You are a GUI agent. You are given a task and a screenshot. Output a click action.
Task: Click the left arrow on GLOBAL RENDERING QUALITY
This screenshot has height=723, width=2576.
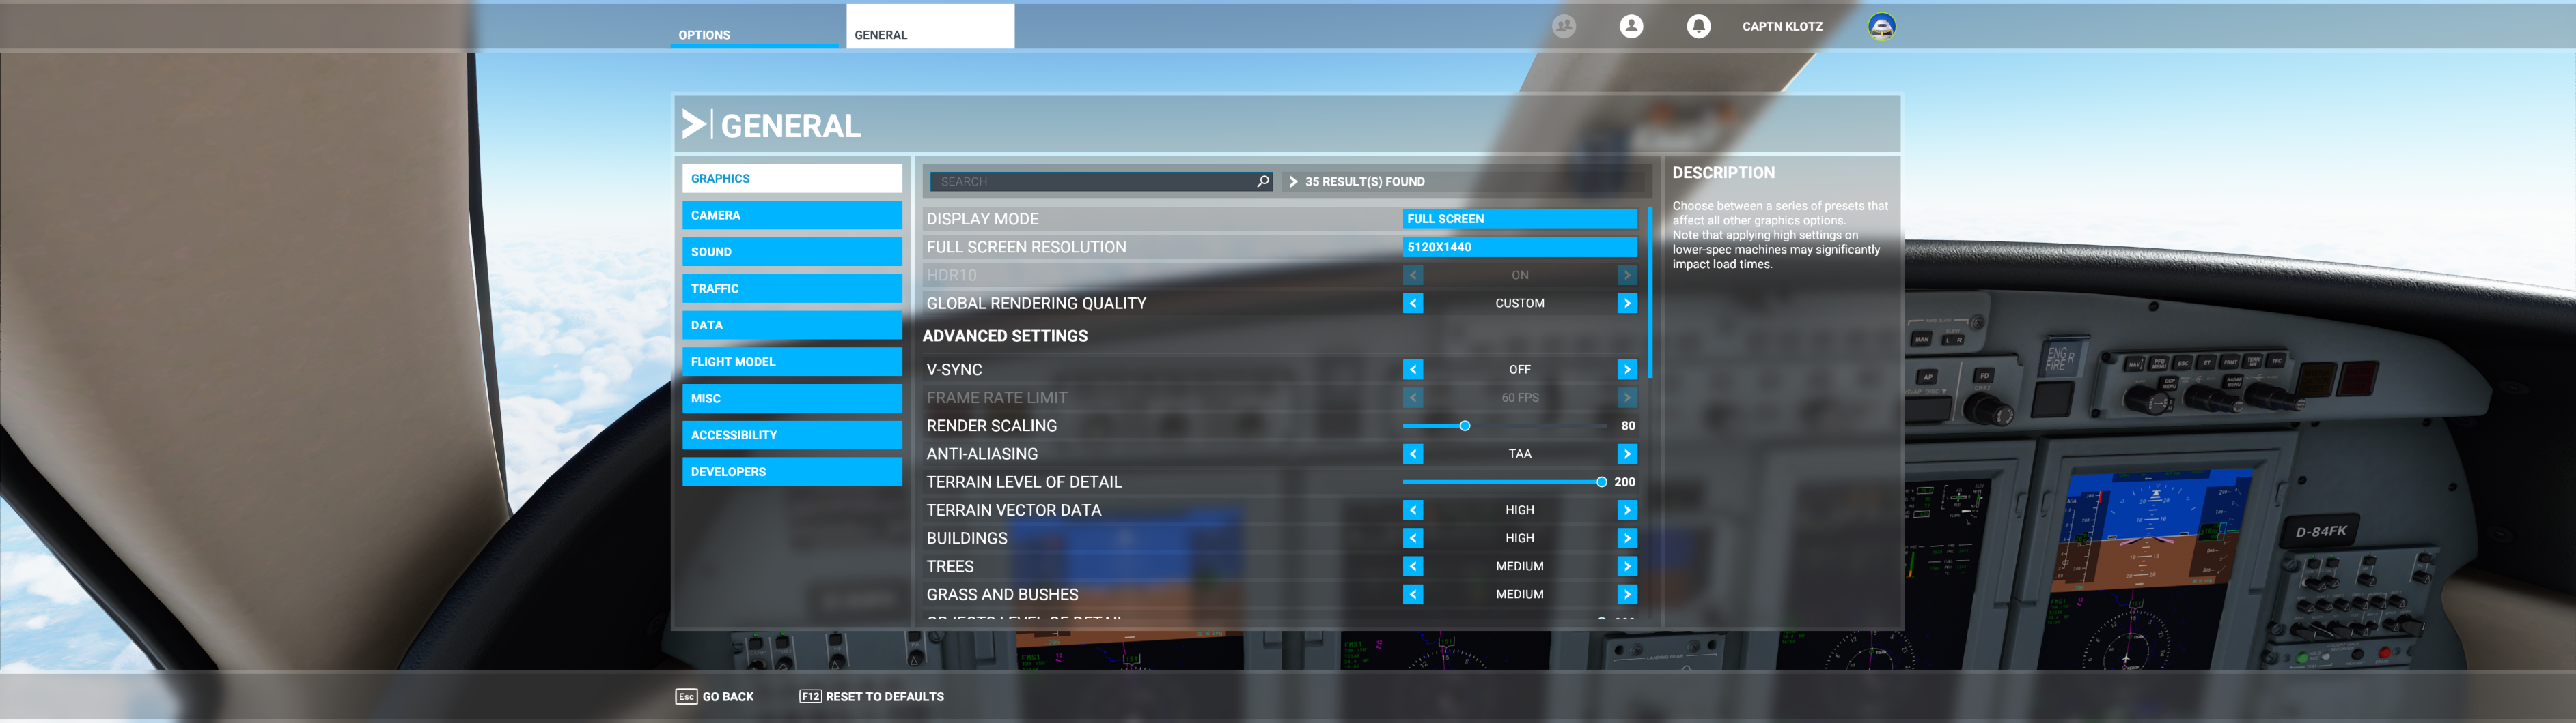(1412, 303)
